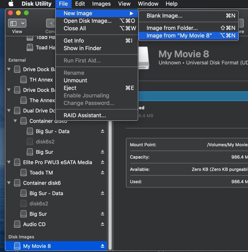The height and width of the screenshot is (252, 248).
Task: Eject the Audio CD
Action: pyautogui.click(x=103, y=224)
